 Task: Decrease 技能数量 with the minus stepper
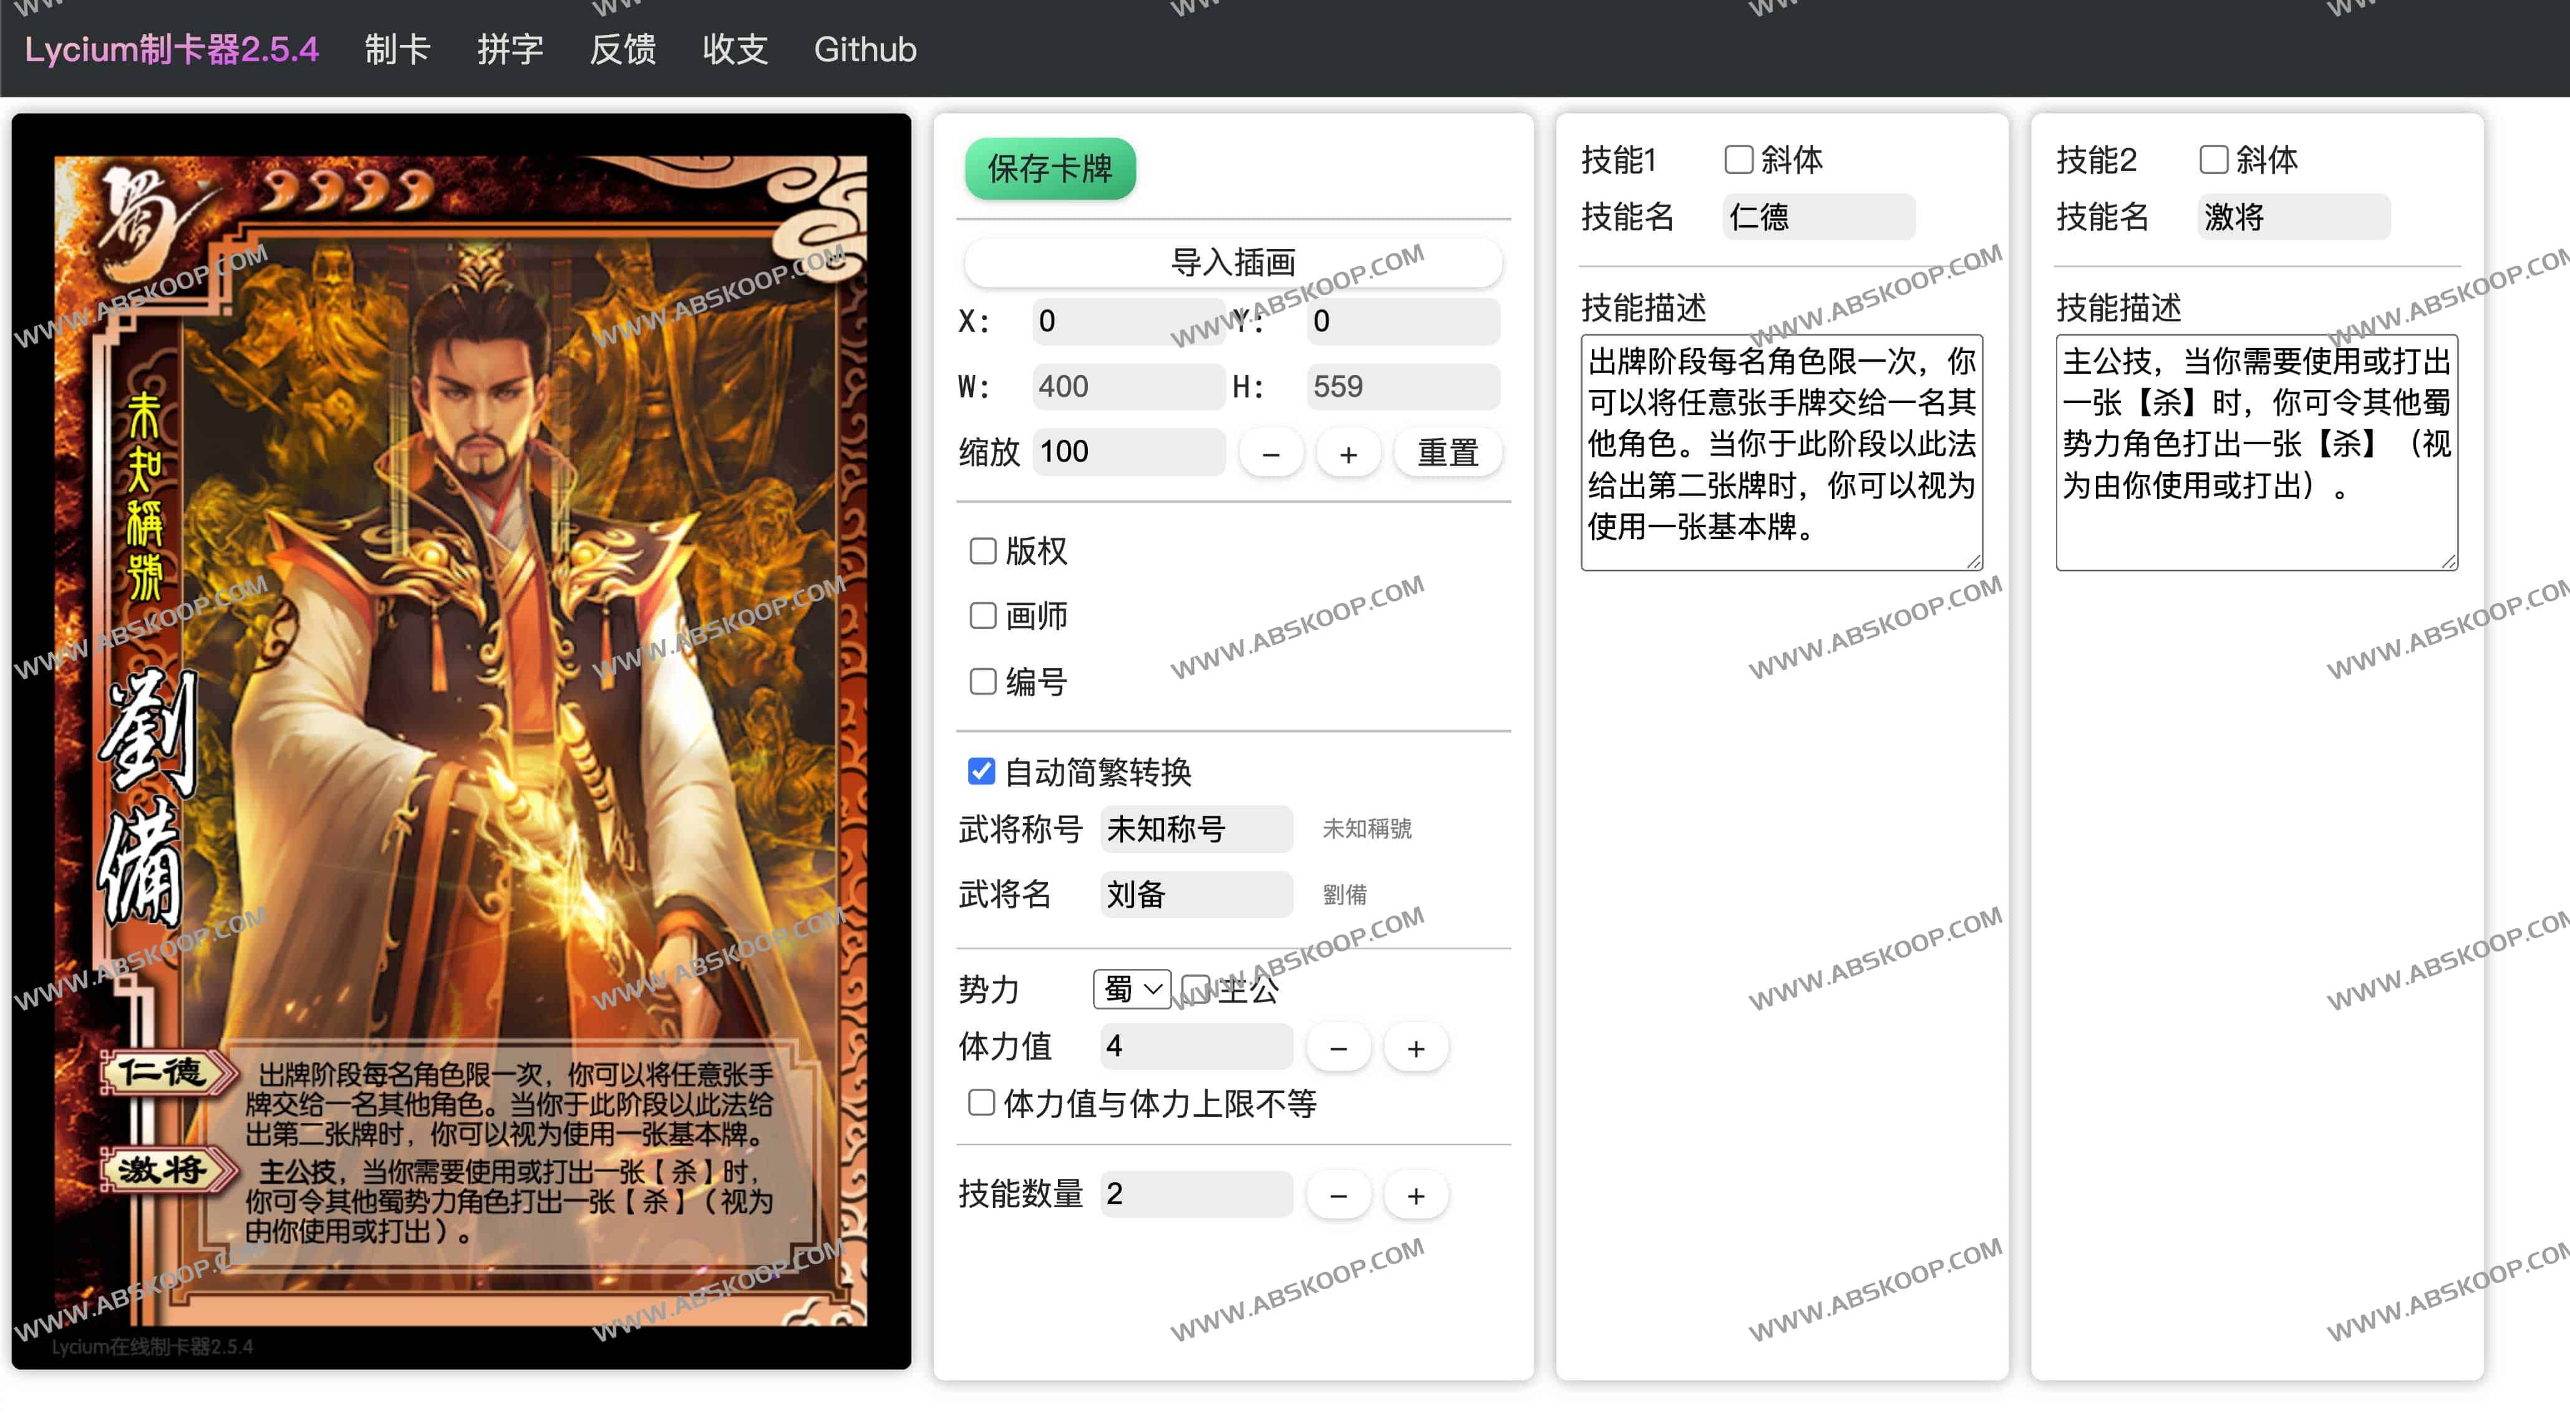(1338, 1195)
